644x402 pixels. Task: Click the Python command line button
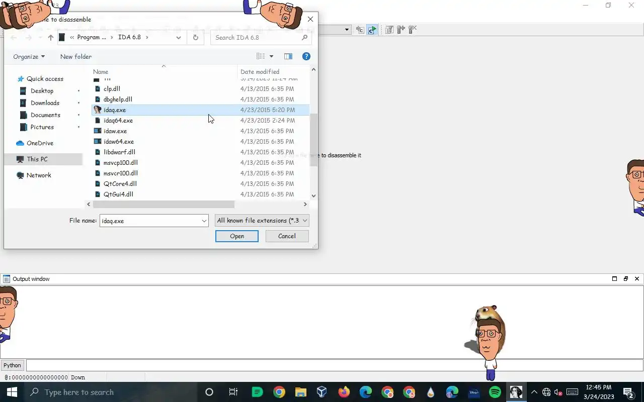[13, 365]
